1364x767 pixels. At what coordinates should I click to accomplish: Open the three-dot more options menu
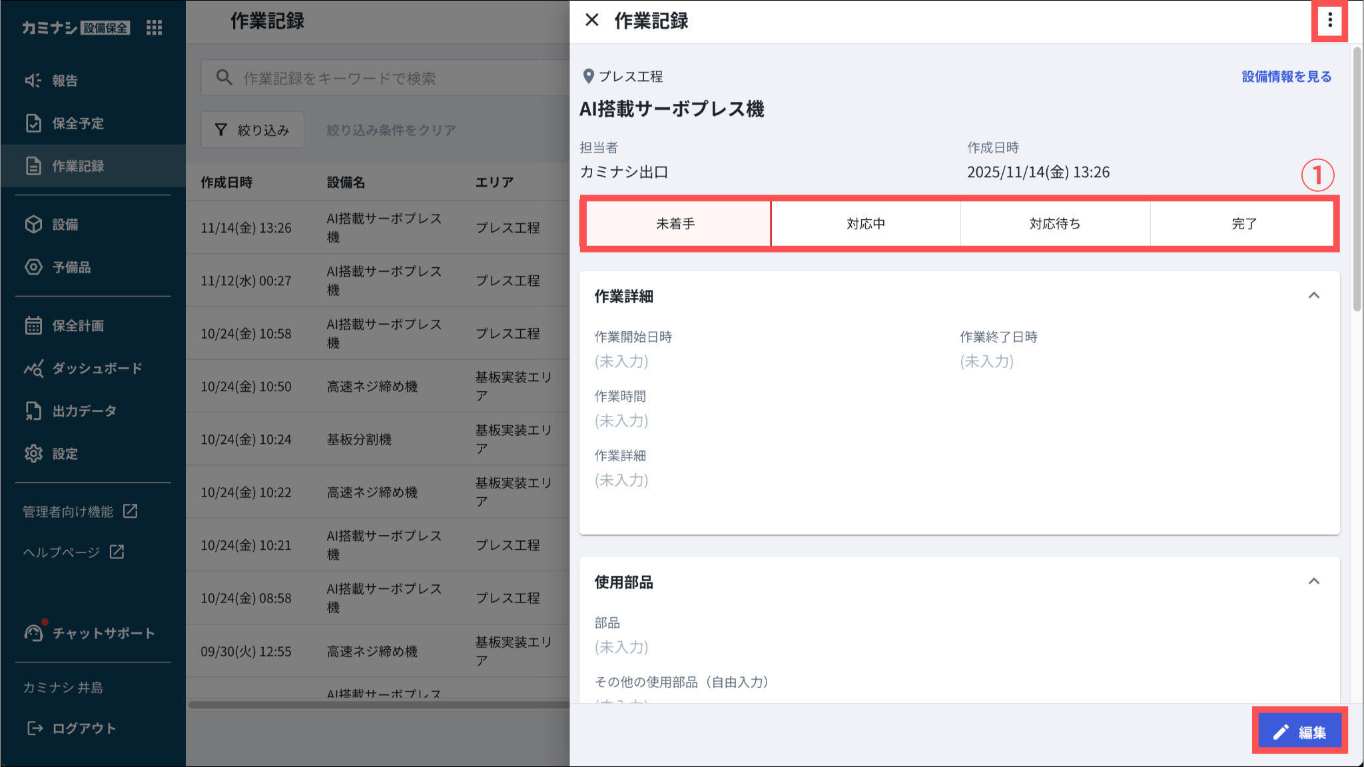point(1329,21)
